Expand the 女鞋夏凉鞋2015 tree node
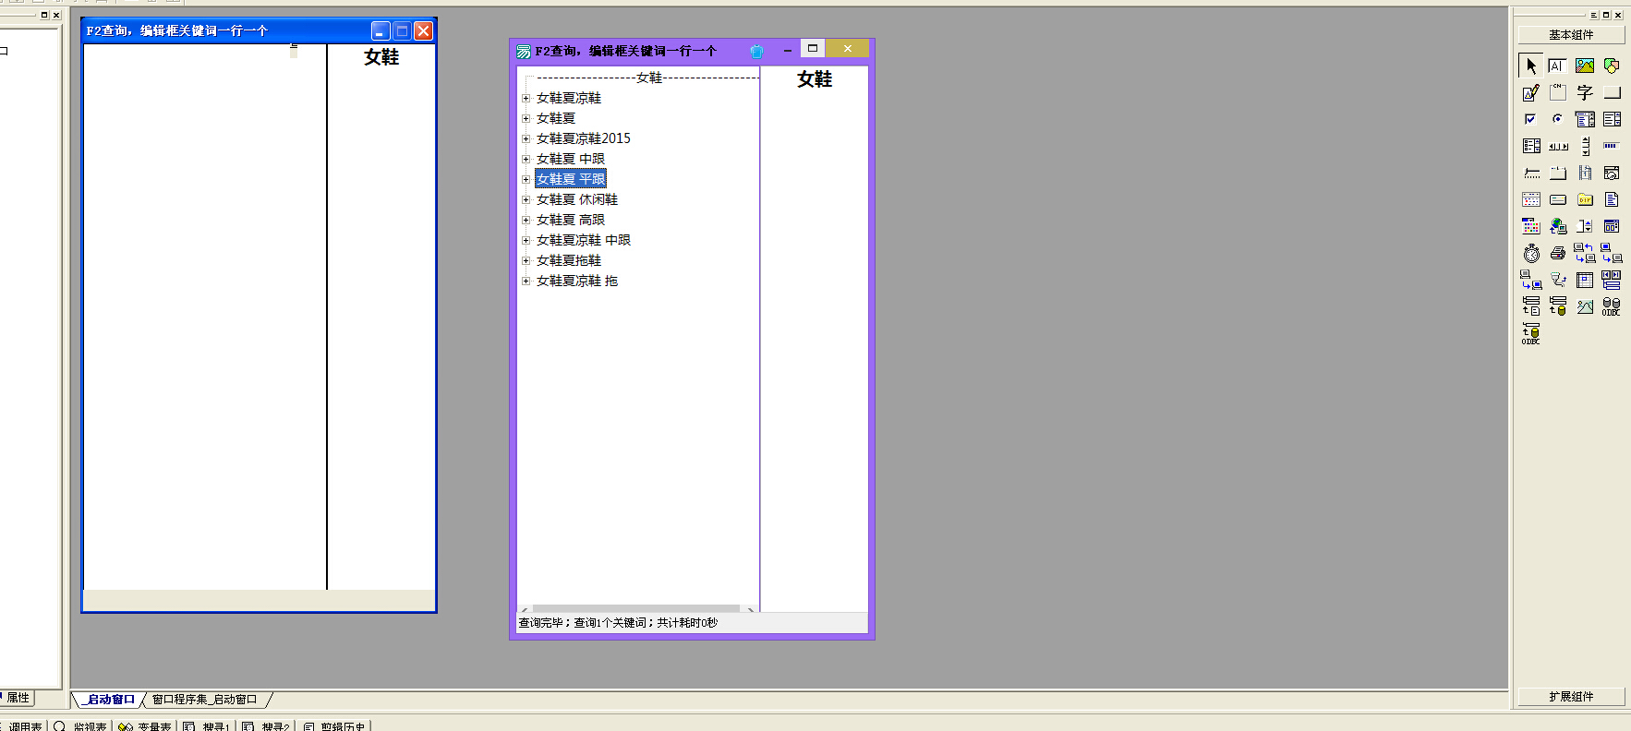1631x731 pixels. (526, 138)
